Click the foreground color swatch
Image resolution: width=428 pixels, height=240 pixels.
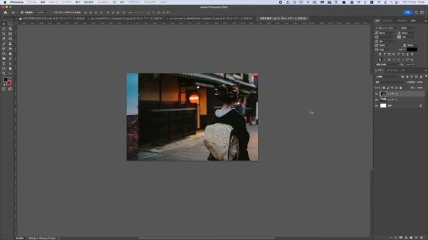(5, 80)
